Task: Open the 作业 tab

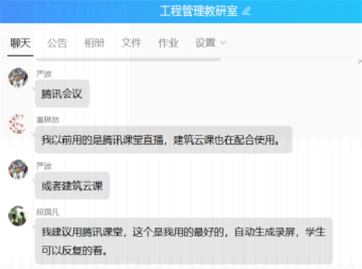Action: (x=168, y=43)
